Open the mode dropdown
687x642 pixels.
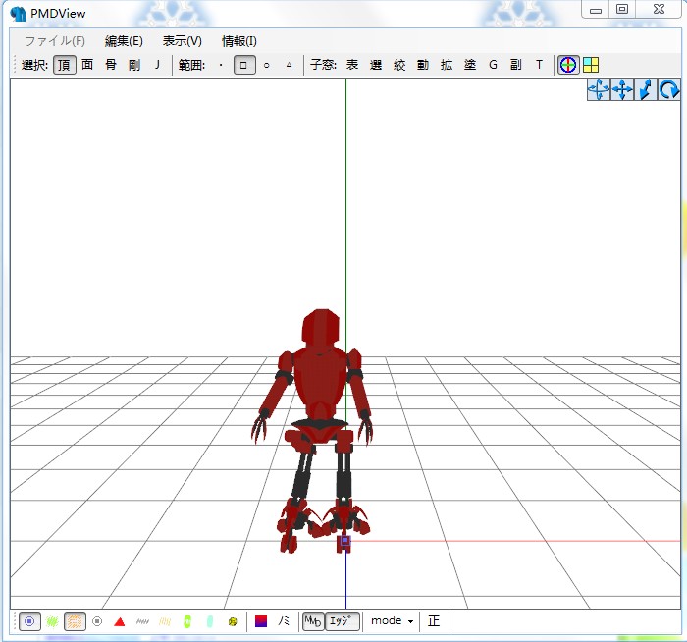[x=392, y=621]
